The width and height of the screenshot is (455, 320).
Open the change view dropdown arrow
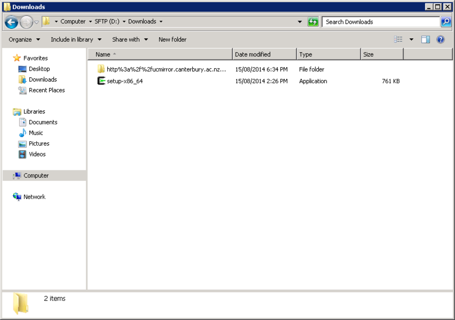click(x=412, y=39)
